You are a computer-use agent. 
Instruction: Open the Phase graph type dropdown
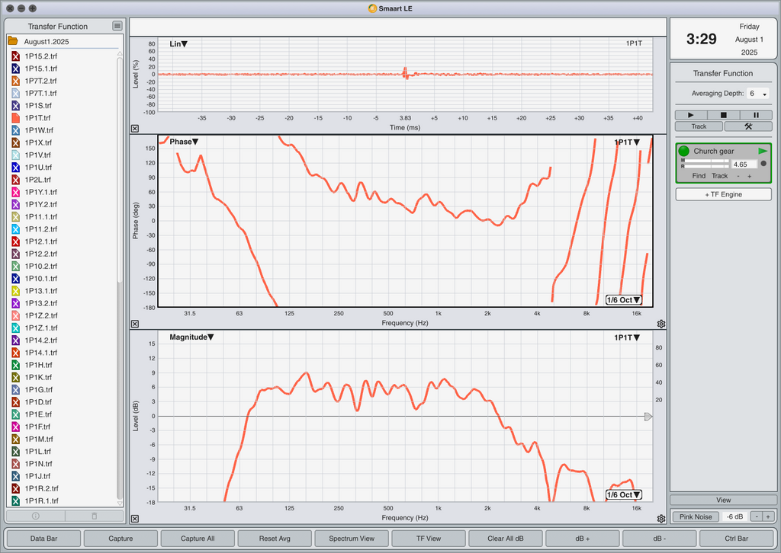pos(184,142)
